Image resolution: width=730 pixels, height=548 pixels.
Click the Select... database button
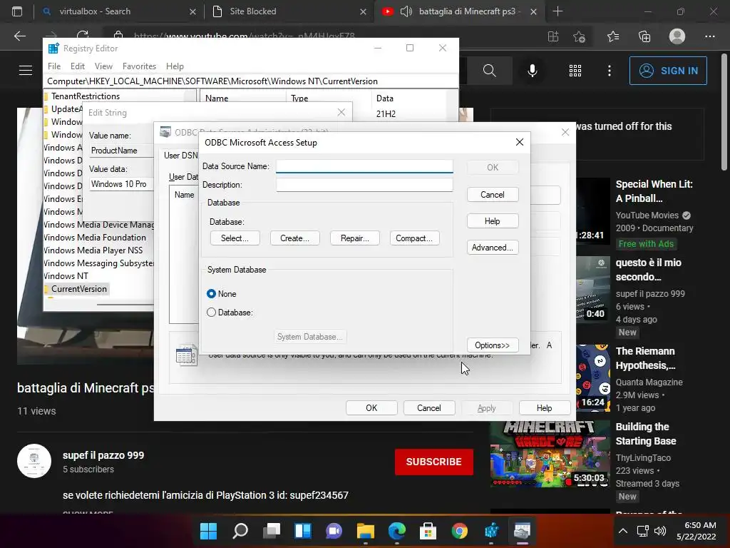(235, 238)
